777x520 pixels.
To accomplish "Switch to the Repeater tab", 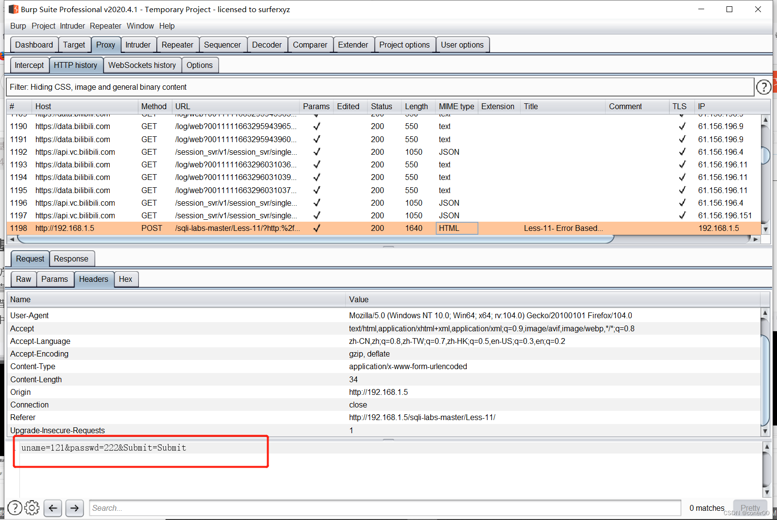I will 177,45.
